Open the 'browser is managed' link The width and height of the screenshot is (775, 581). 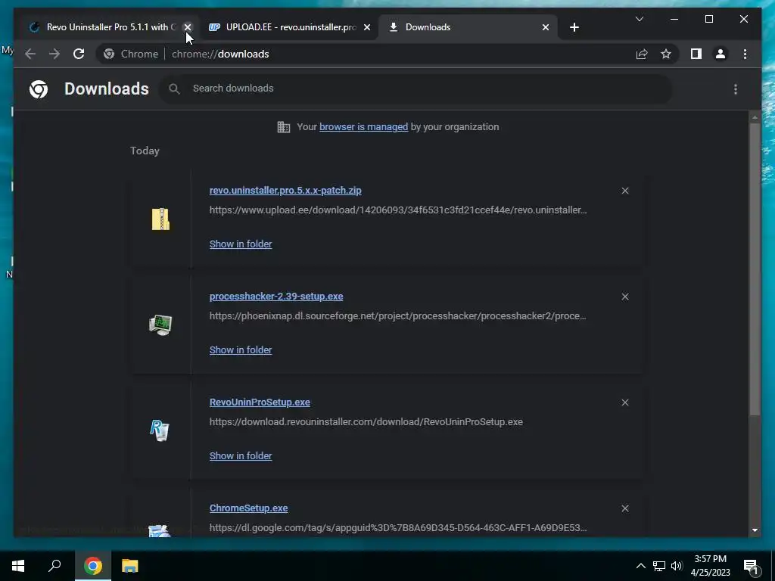[x=363, y=127]
